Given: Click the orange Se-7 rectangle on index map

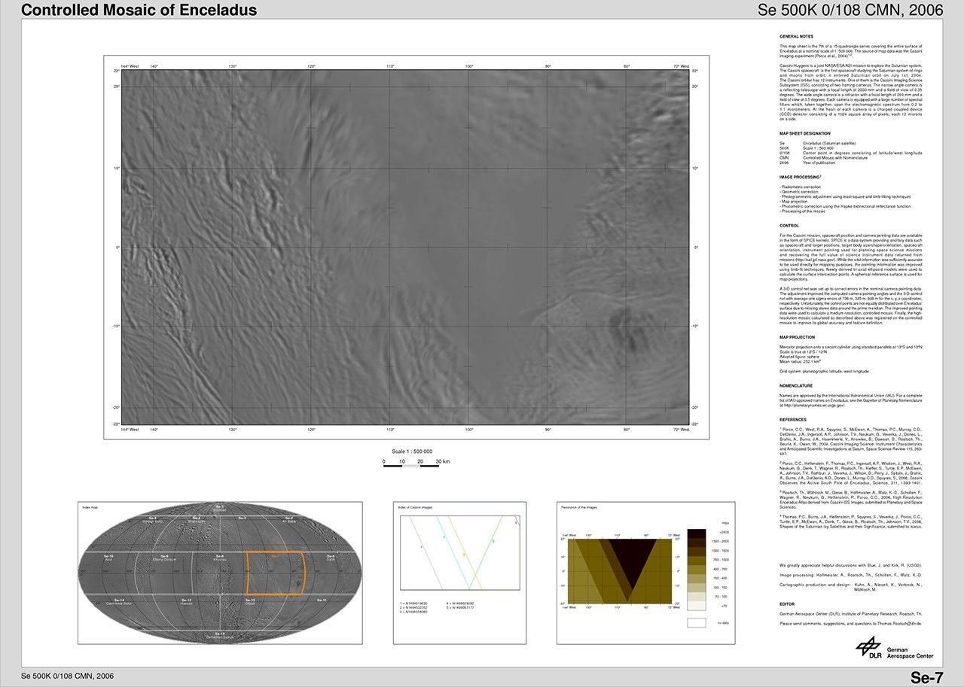Looking at the screenshot, I should (275, 573).
